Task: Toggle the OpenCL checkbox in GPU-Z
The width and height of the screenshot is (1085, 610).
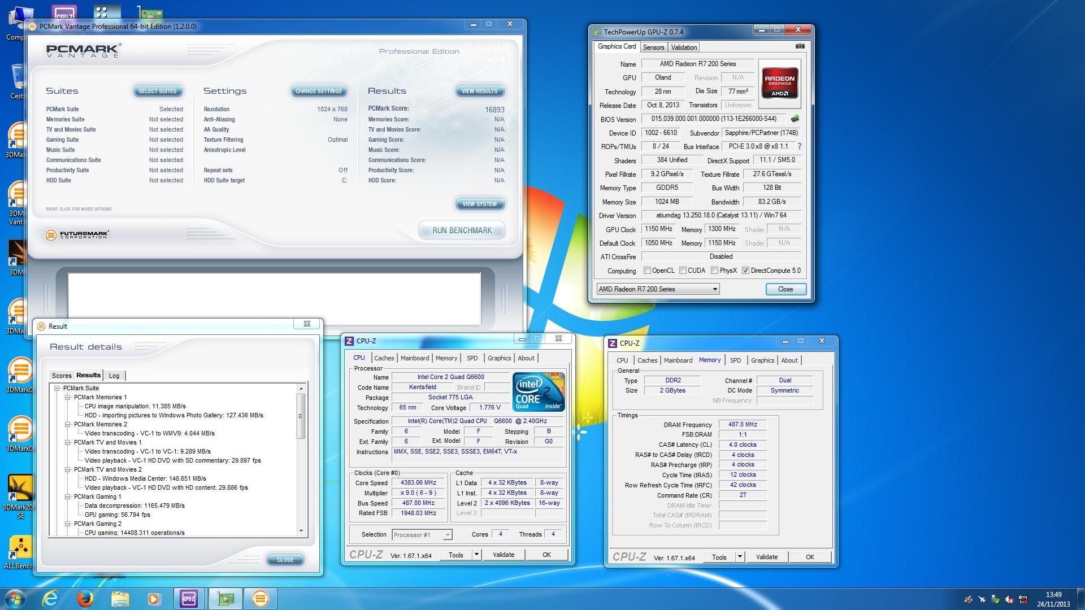Action: [647, 271]
